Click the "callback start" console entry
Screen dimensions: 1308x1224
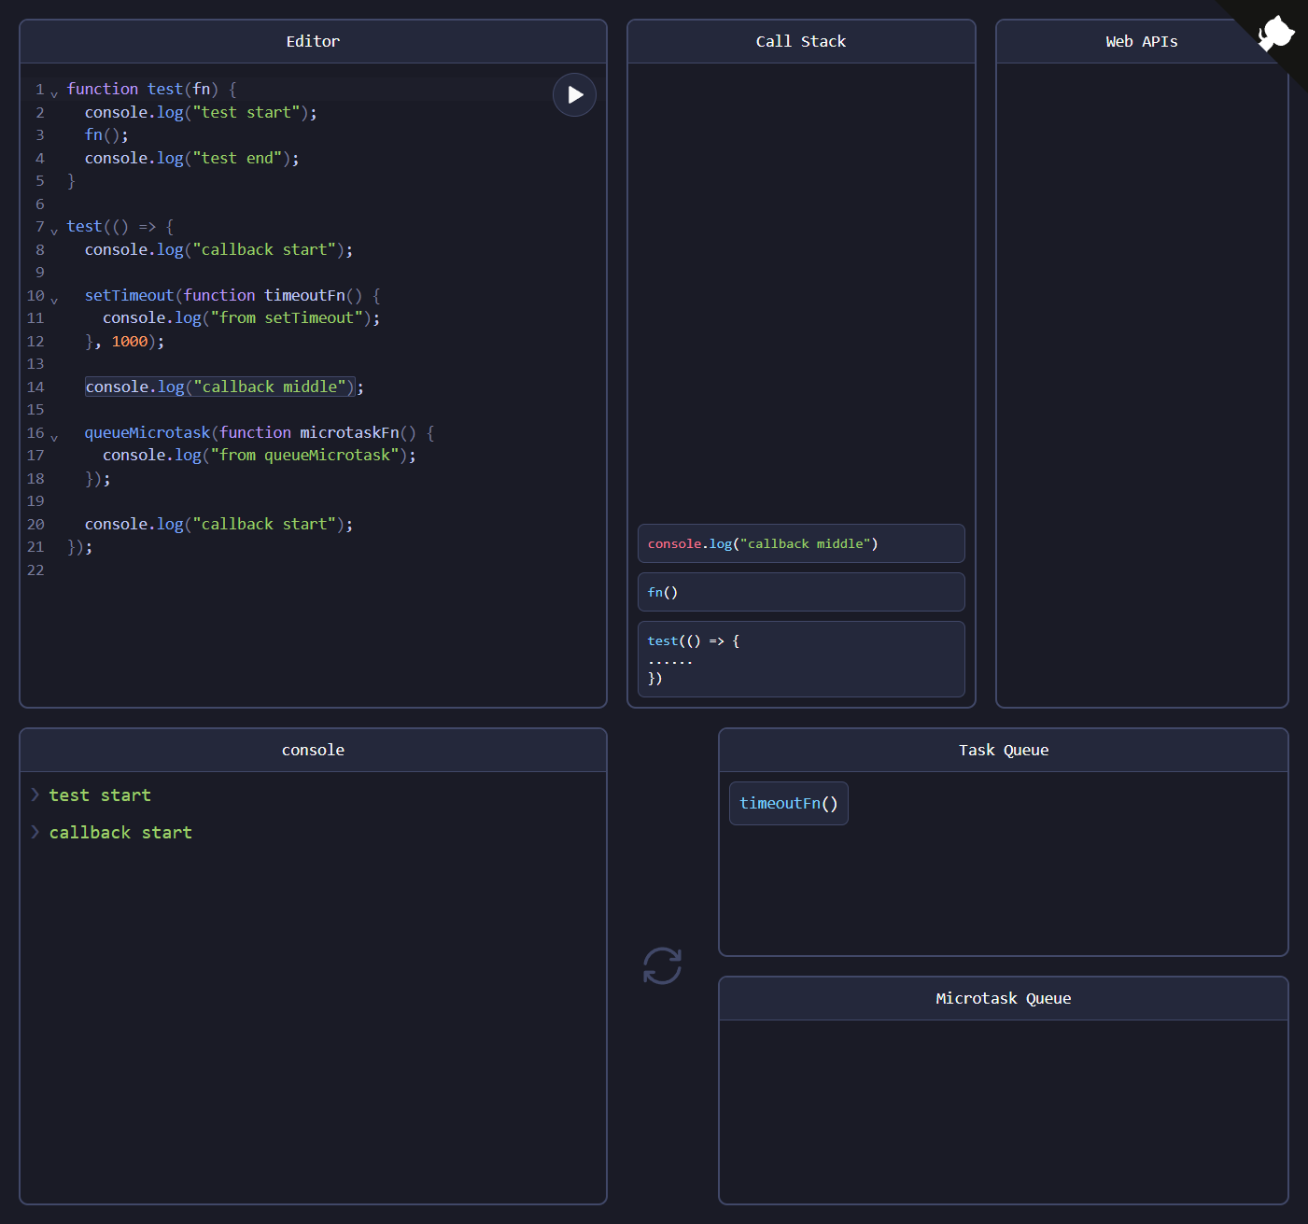(x=120, y=832)
